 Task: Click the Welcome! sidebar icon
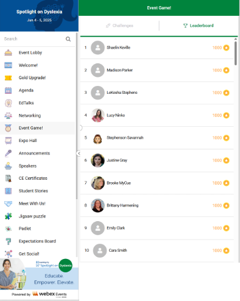[8, 65]
